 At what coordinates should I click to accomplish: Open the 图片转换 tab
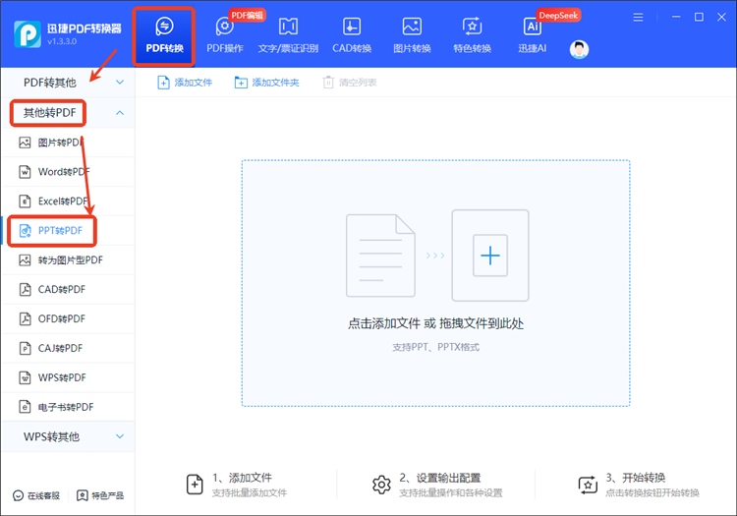pos(412,35)
